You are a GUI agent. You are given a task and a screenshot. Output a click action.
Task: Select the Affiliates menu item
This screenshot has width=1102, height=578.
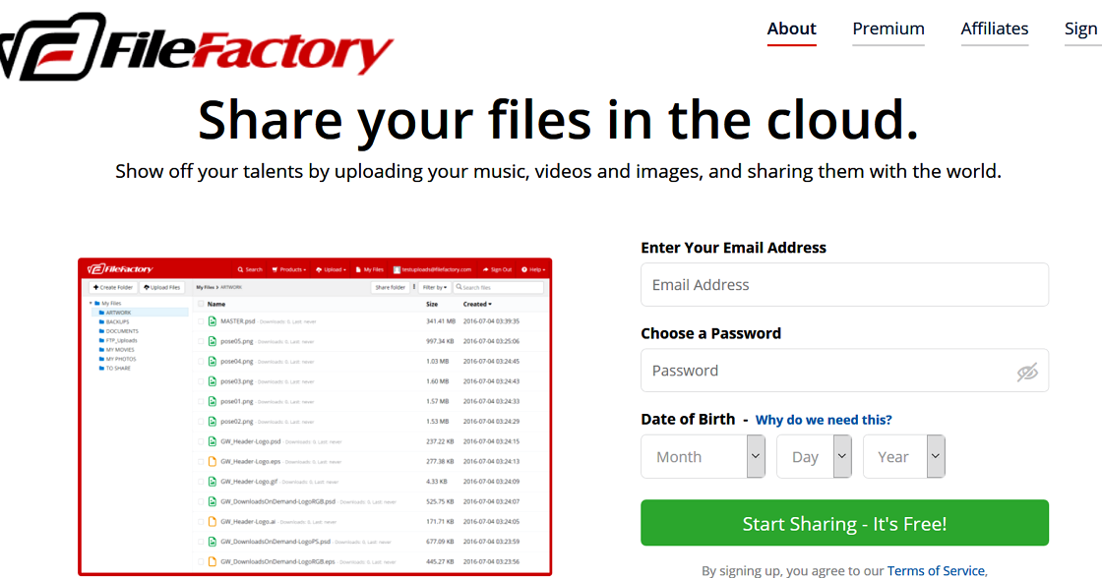995,29
